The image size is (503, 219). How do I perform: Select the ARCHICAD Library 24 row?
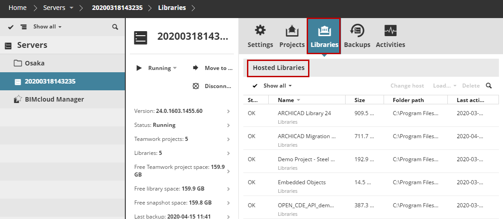pyautogui.click(x=371, y=116)
